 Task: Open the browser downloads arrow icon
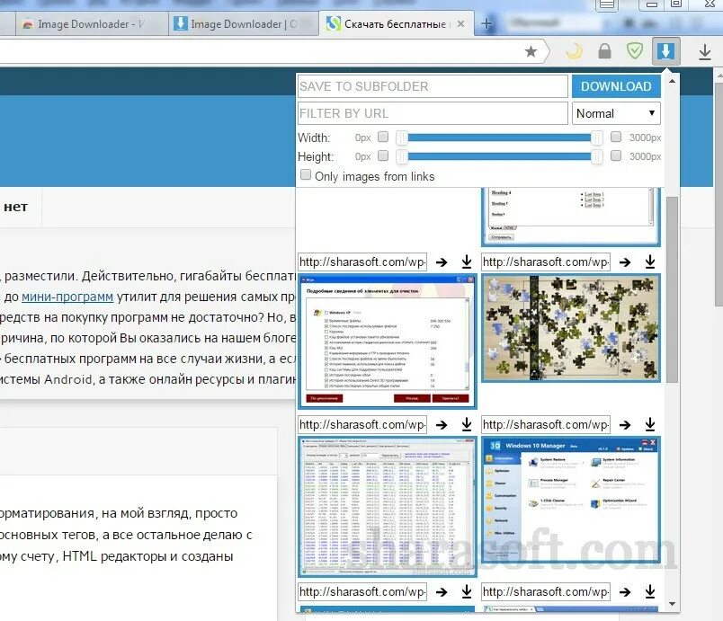pos(704,52)
